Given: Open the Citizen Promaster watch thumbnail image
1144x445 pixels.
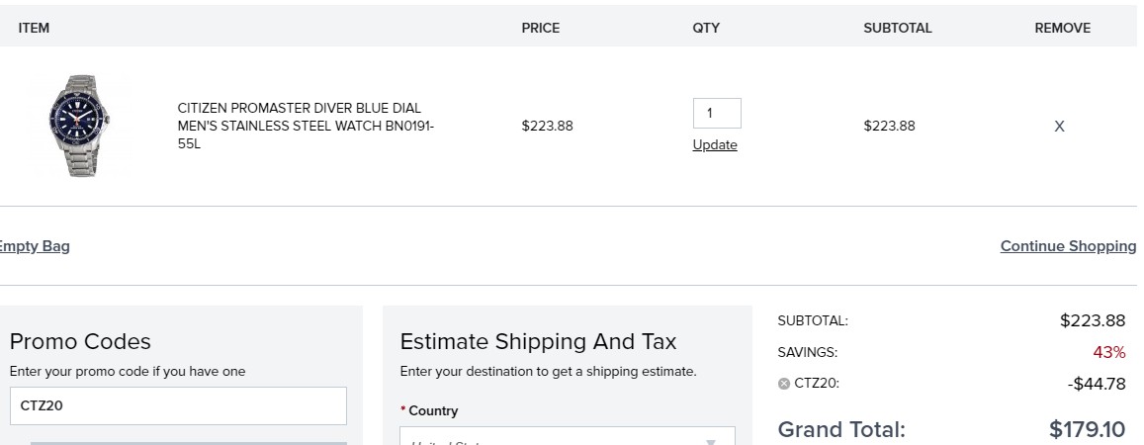Looking at the screenshot, I should tap(79, 126).
